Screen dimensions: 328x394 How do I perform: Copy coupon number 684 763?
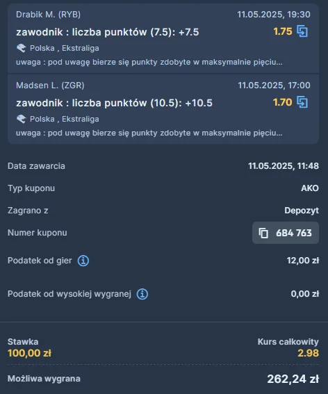[x=286, y=233]
